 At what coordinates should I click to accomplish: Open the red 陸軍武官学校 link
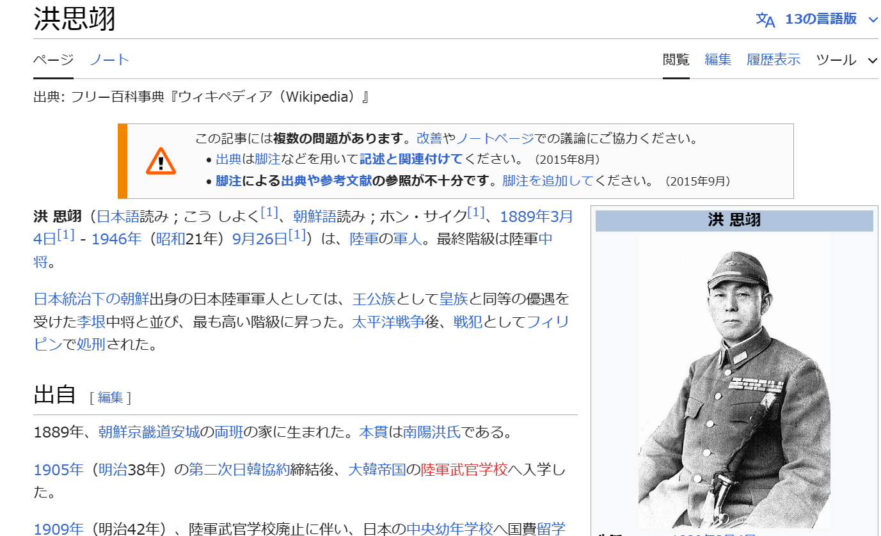point(464,470)
